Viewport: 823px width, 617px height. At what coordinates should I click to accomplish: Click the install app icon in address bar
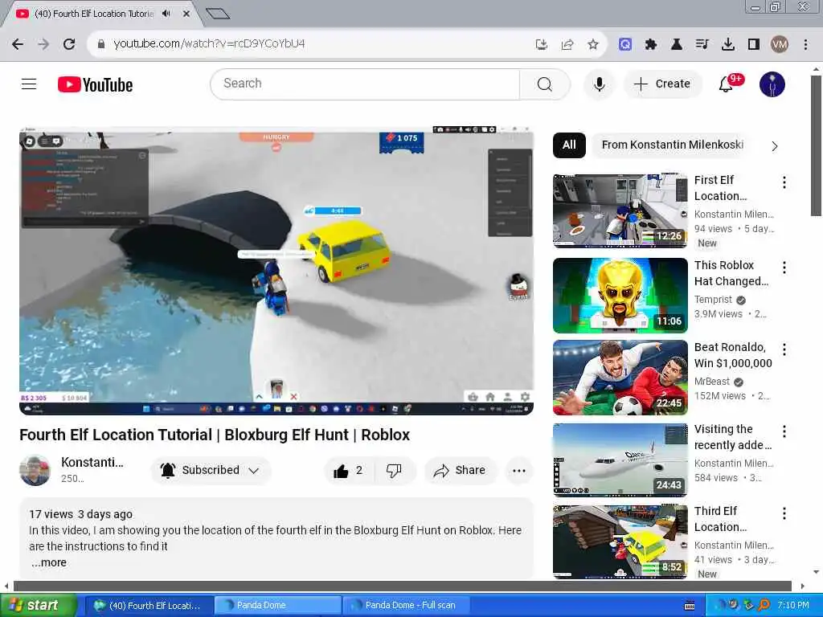point(542,44)
